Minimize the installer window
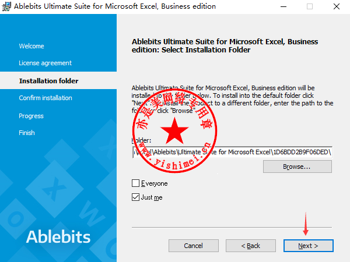The width and height of the screenshot is (350, 262). (283, 6)
